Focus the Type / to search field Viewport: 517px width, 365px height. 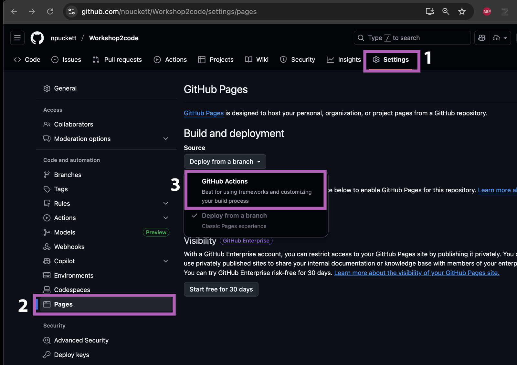(412, 38)
